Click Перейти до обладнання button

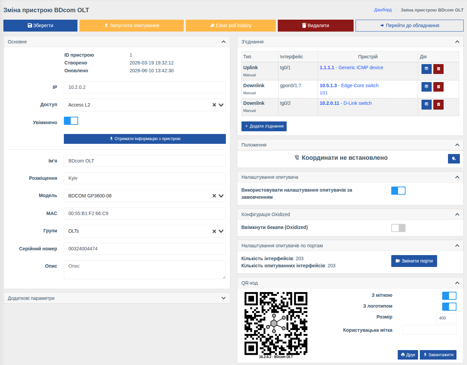point(410,25)
